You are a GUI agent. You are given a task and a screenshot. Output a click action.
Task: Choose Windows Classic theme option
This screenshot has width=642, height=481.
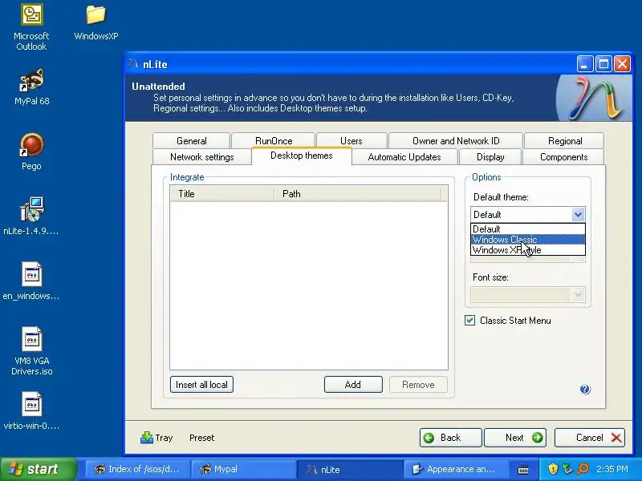coord(528,240)
